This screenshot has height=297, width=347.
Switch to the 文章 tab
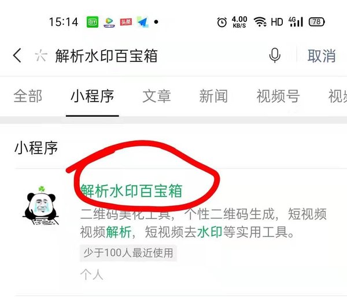click(x=157, y=96)
